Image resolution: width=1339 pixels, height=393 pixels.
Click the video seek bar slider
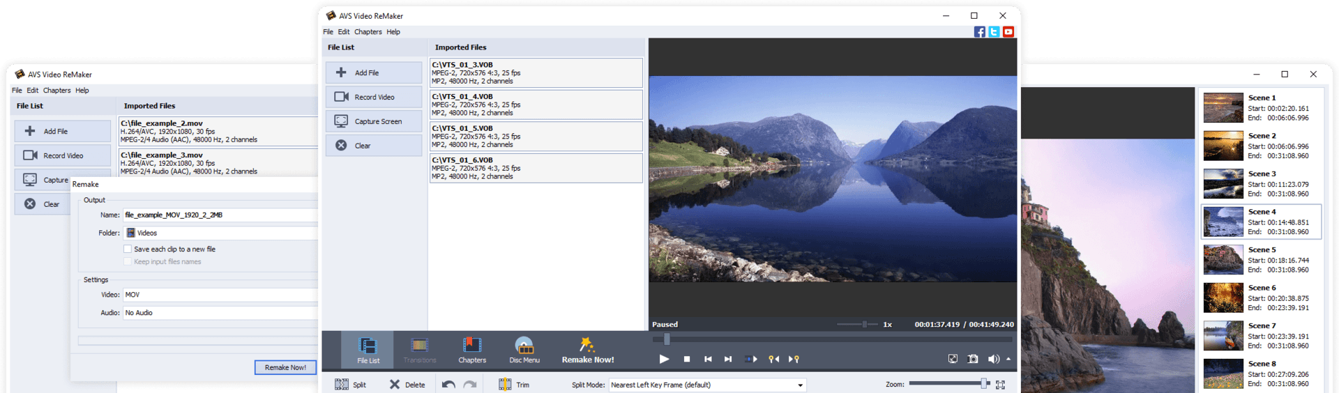coord(832,339)
